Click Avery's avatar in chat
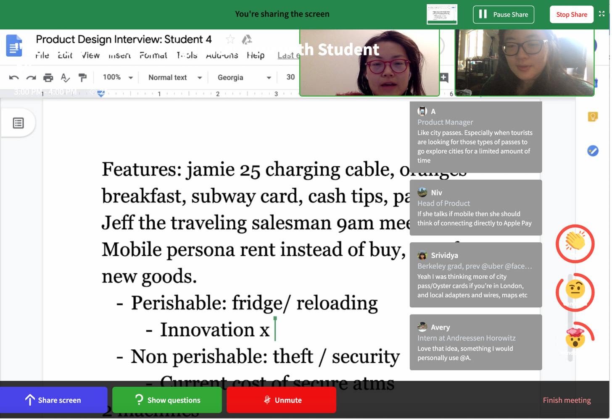The height and width of the screenshot is (419, 612). pos(422,327)
